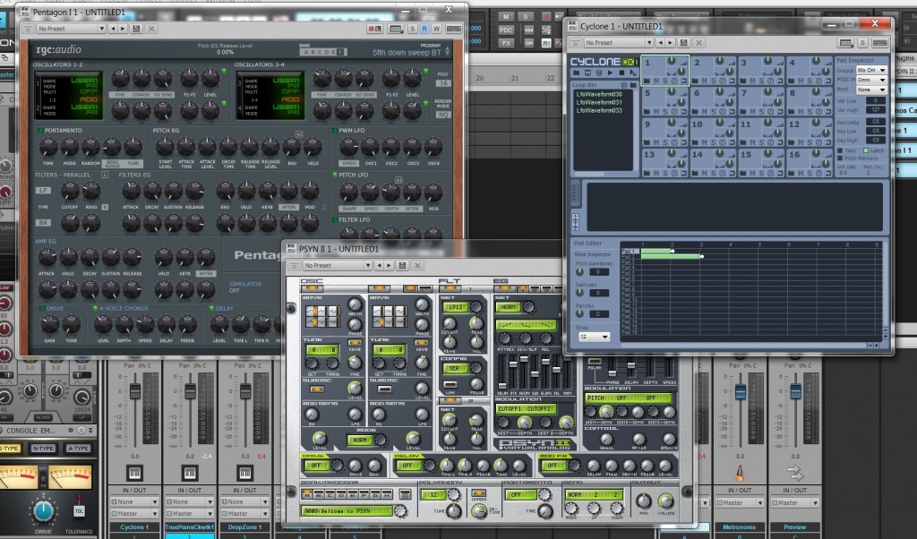The width and height of the screenshot is (917, 539).
Task: Select LfoWaveform030 in the Loop Bin
Action: tap(599, 94)
